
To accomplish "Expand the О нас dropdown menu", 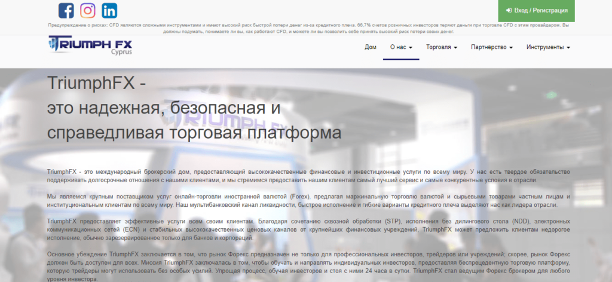I will [401, 47].
